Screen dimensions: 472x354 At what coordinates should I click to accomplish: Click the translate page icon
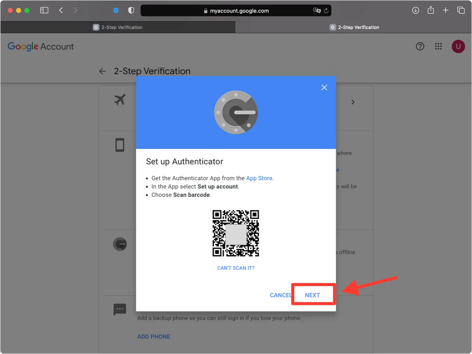(317, 10)
